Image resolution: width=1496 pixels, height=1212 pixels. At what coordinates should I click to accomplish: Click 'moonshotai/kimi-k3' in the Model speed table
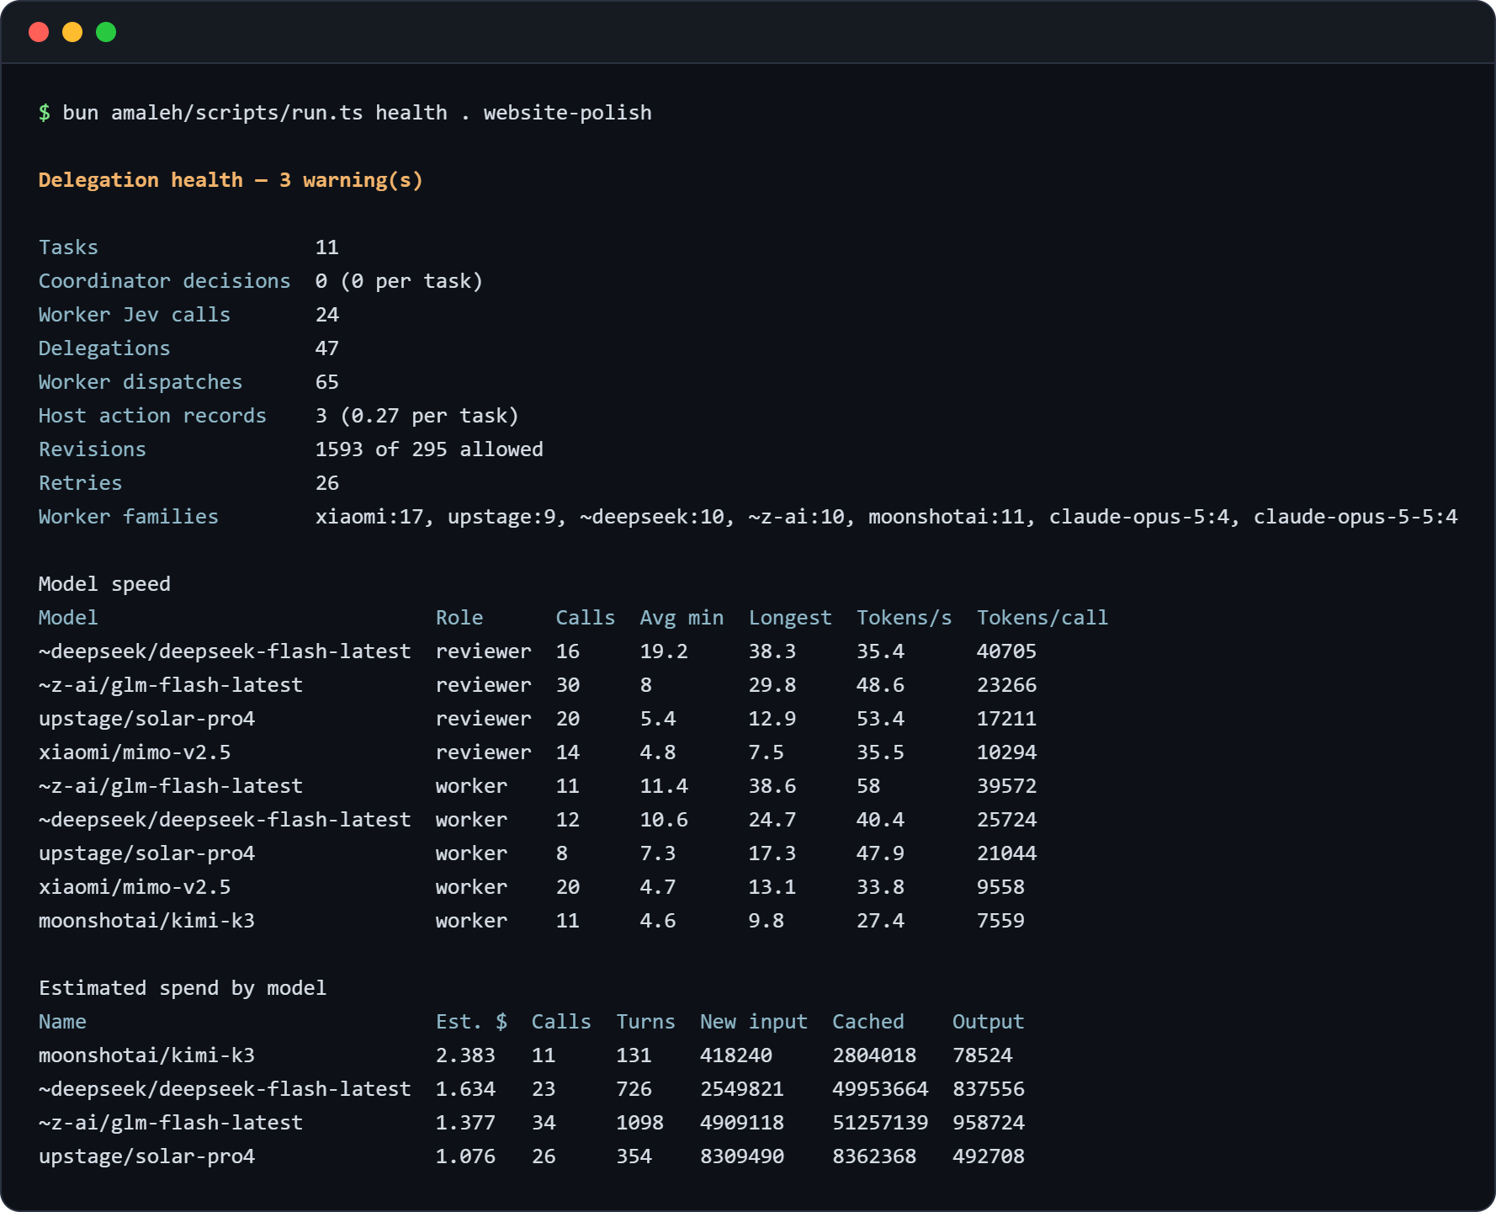(x=146, y=921)
